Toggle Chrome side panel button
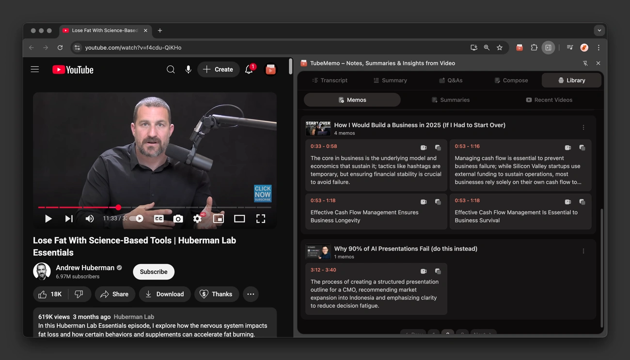 (x=548, y=47)
